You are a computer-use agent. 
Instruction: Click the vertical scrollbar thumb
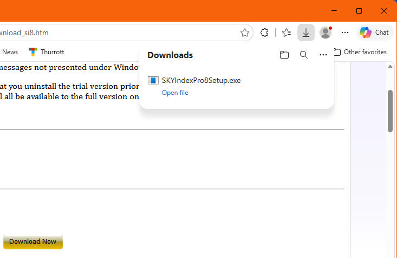(390, 111)
